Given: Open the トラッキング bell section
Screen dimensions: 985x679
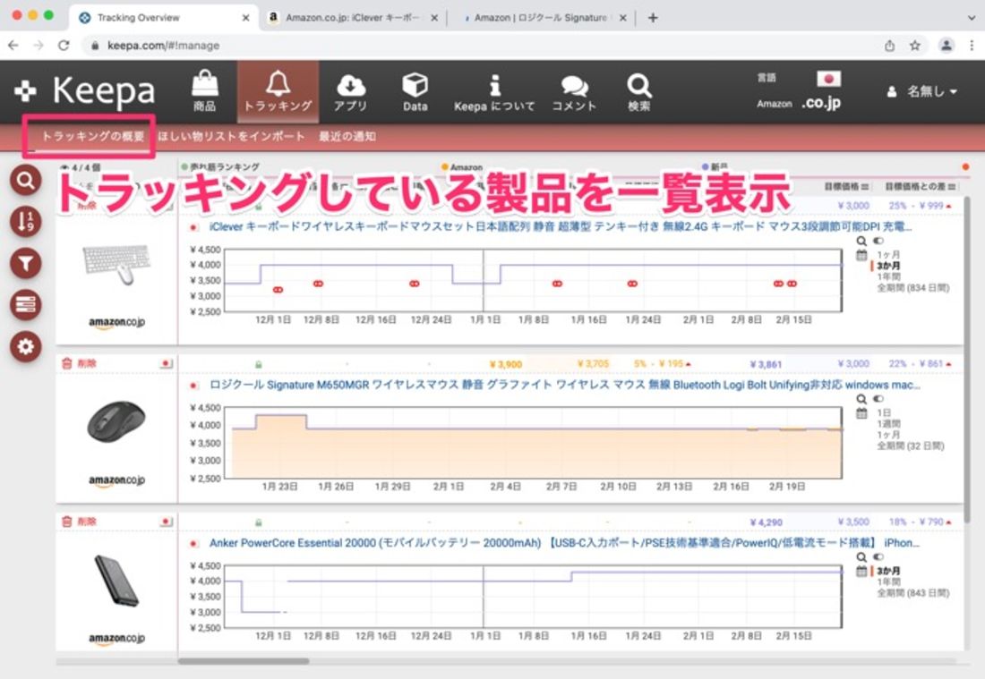Looking at the screenshot, I should pos(278,91).
